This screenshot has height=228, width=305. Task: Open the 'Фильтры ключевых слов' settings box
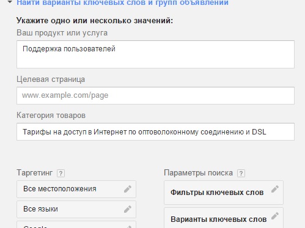click(x=224, y=193)
